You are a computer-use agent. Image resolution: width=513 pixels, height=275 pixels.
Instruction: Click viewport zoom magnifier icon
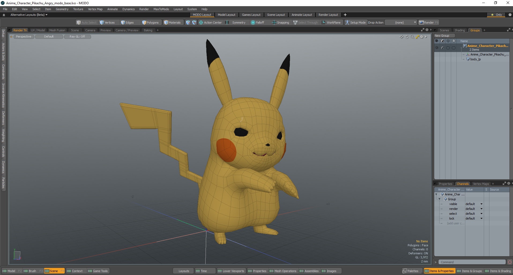coord(412,37)
